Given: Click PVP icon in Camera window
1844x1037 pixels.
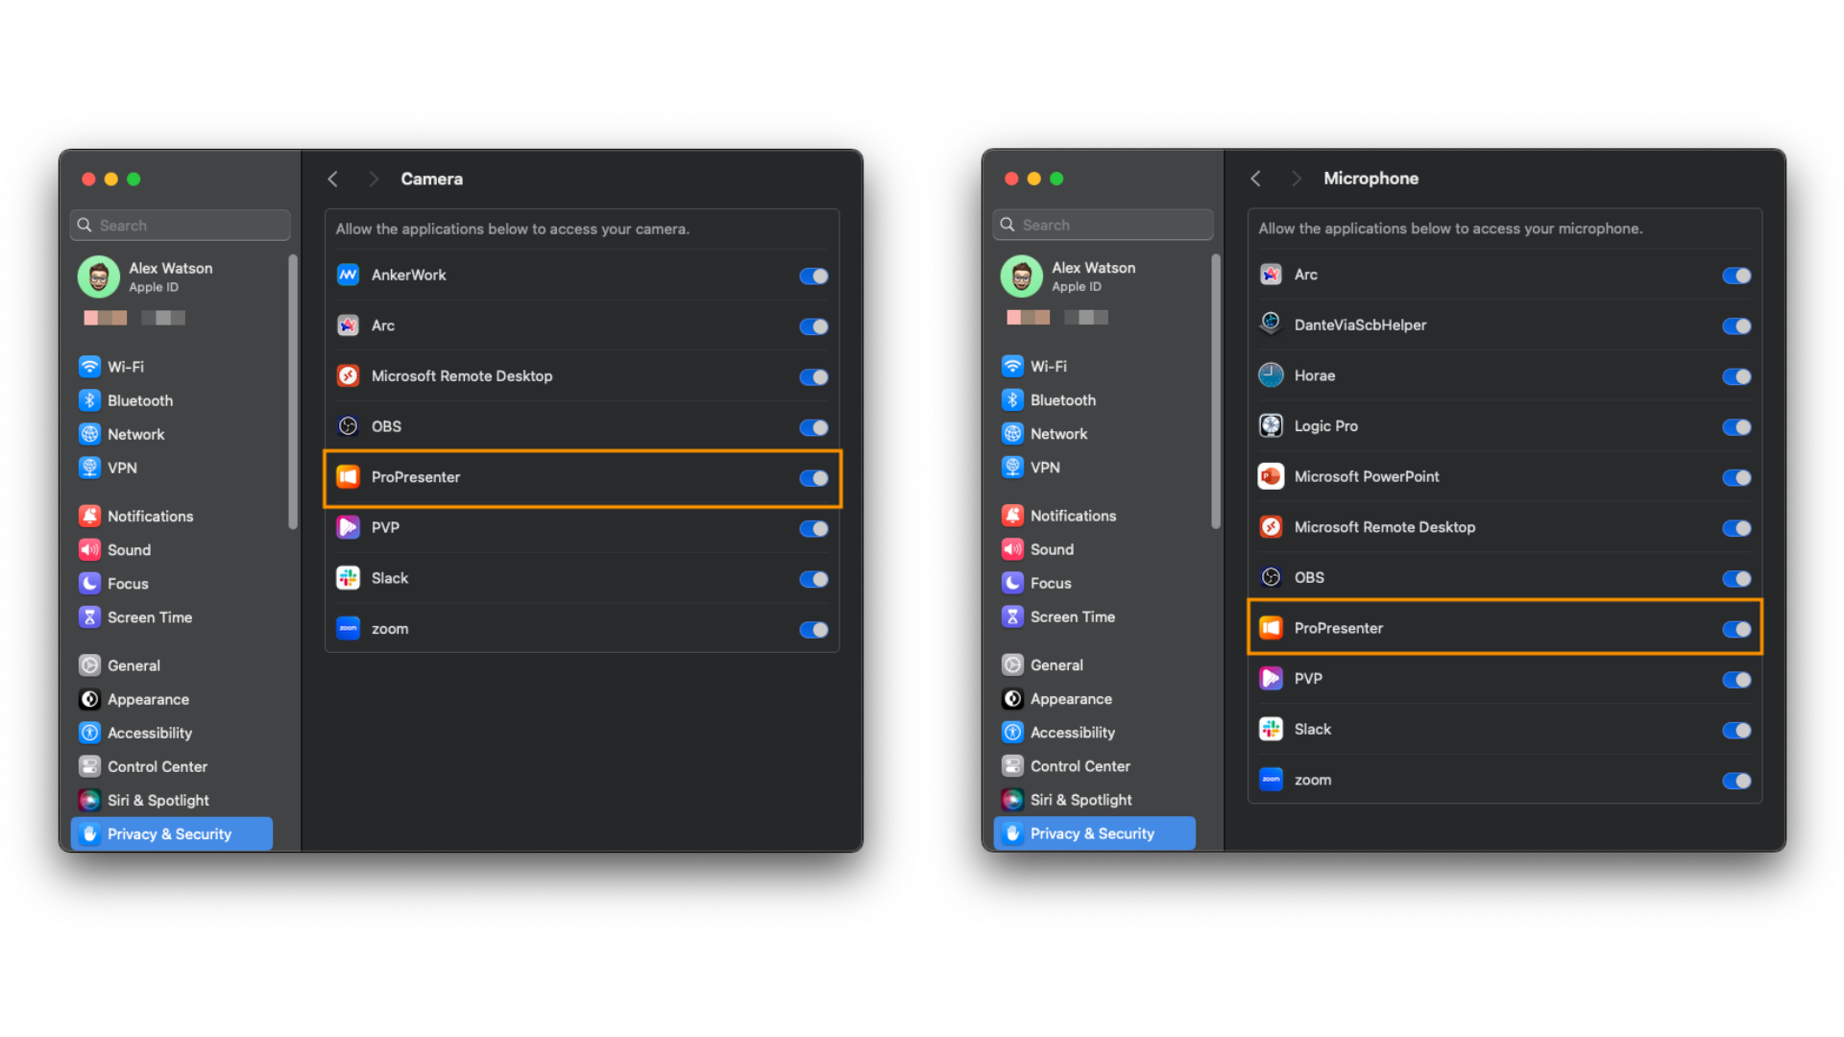Looking at the screenshot, I should pos(348,527).
